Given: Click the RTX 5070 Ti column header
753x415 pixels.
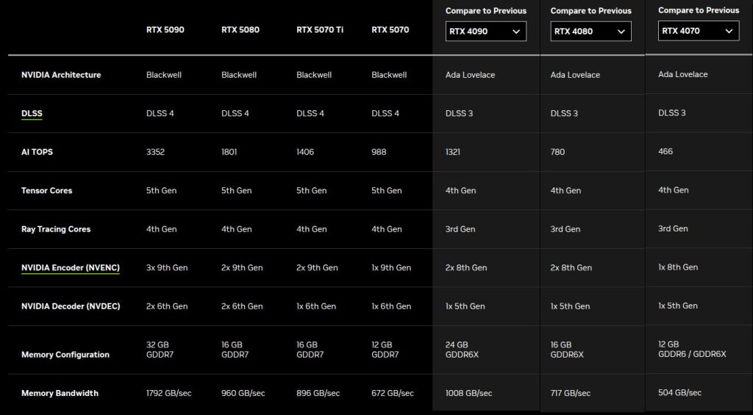Looking at the screenshot, I should (x=321, y=30).
